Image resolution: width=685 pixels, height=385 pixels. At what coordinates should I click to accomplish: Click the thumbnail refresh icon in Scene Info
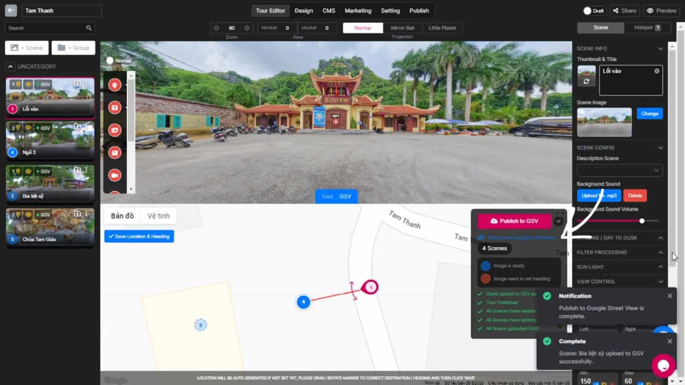click(x=586, y=80)
